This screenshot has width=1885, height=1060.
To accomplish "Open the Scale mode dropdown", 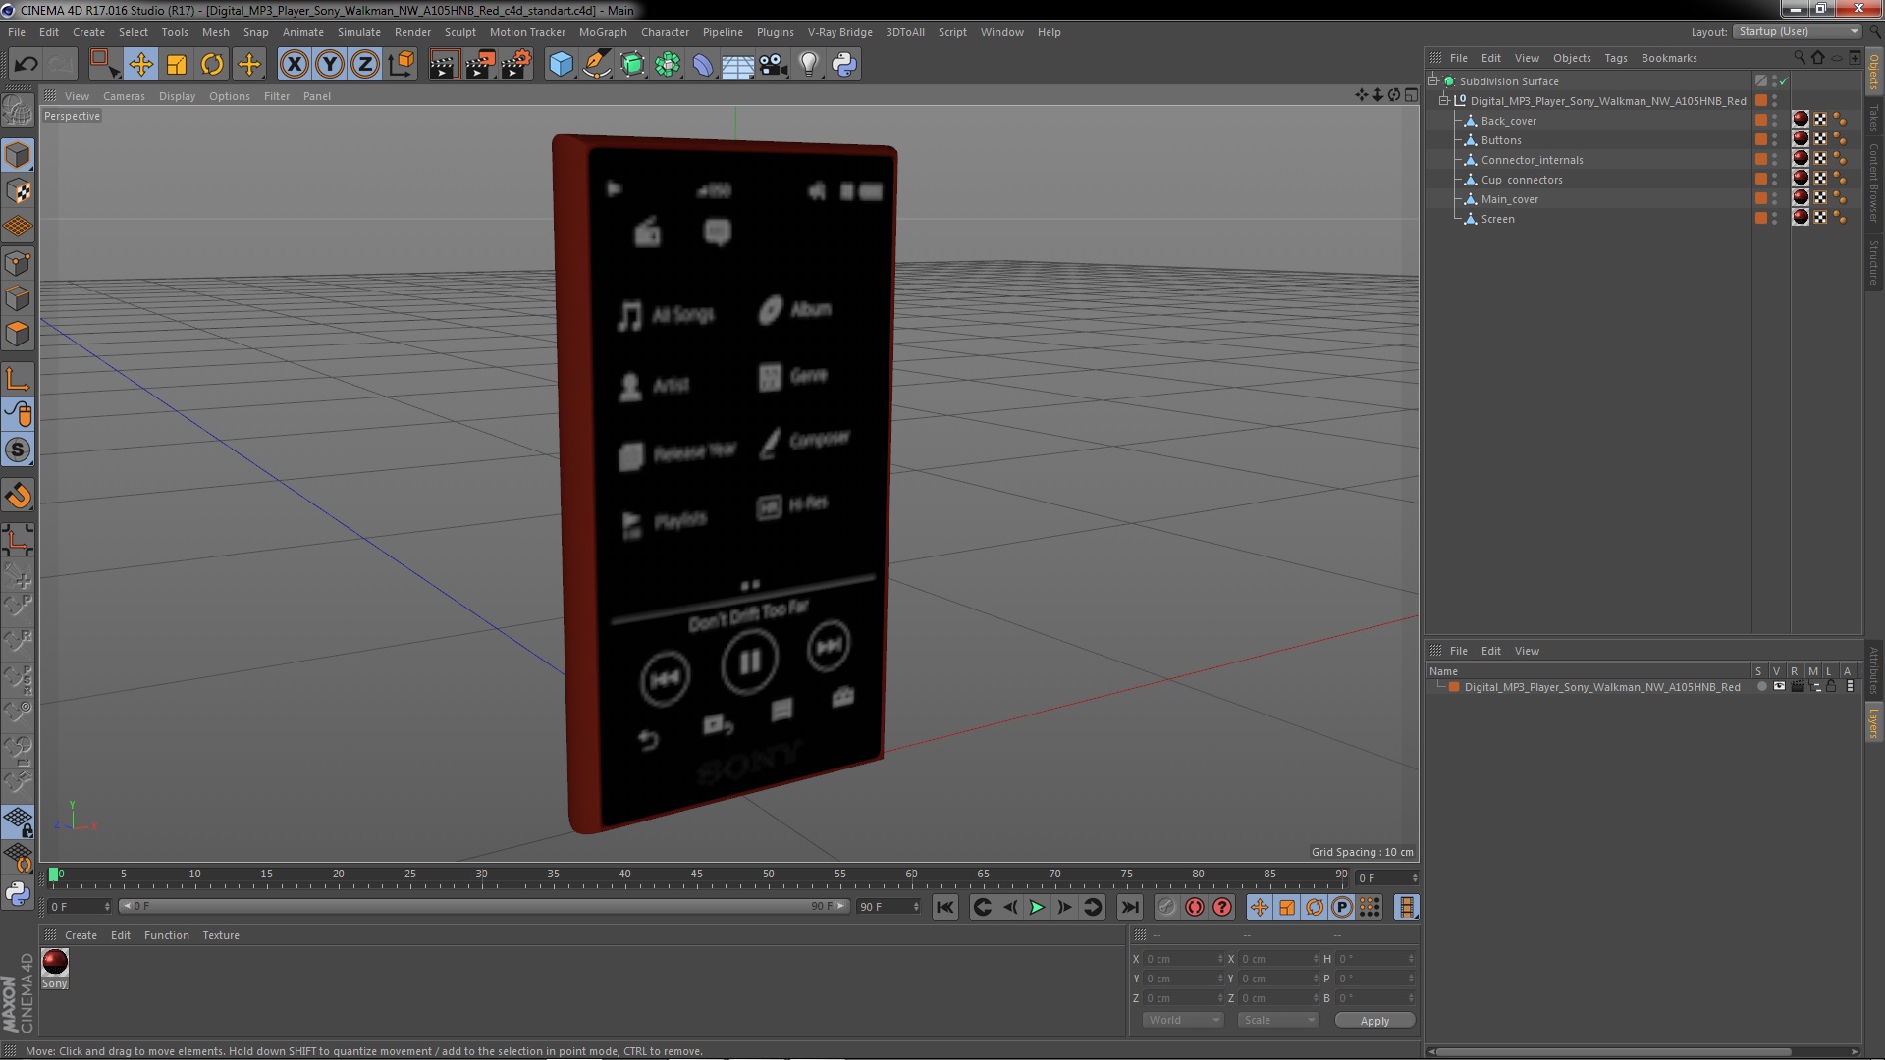I will [1278, 1021].
